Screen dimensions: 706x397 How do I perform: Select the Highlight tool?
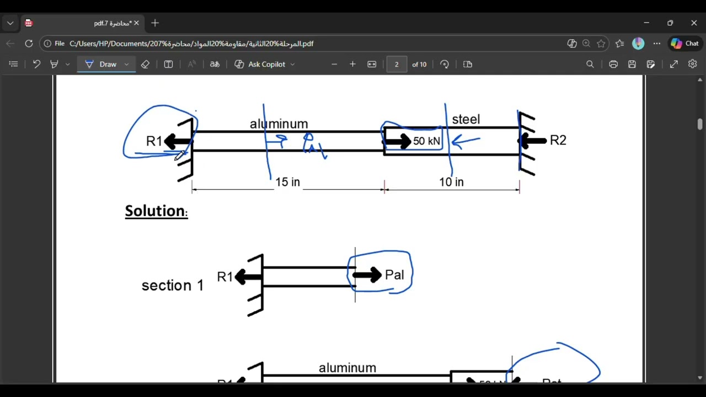coord(54,64)
